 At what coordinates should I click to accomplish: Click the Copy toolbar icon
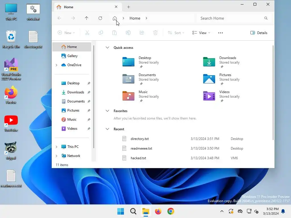(101, 33)
